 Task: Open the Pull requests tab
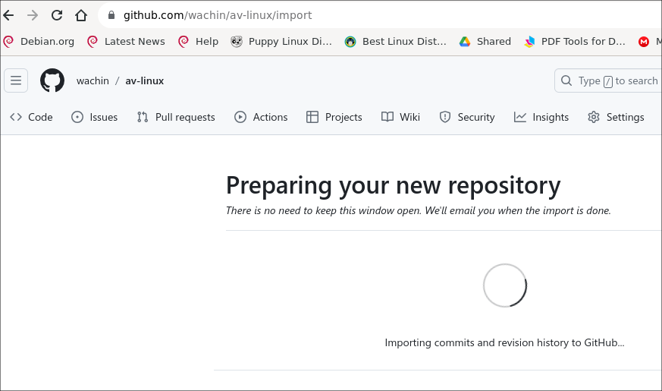click(x=176, y=117)
